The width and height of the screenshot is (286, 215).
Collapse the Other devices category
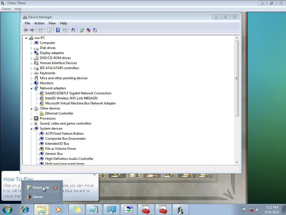pyautogui.click(x=31, y=109)
